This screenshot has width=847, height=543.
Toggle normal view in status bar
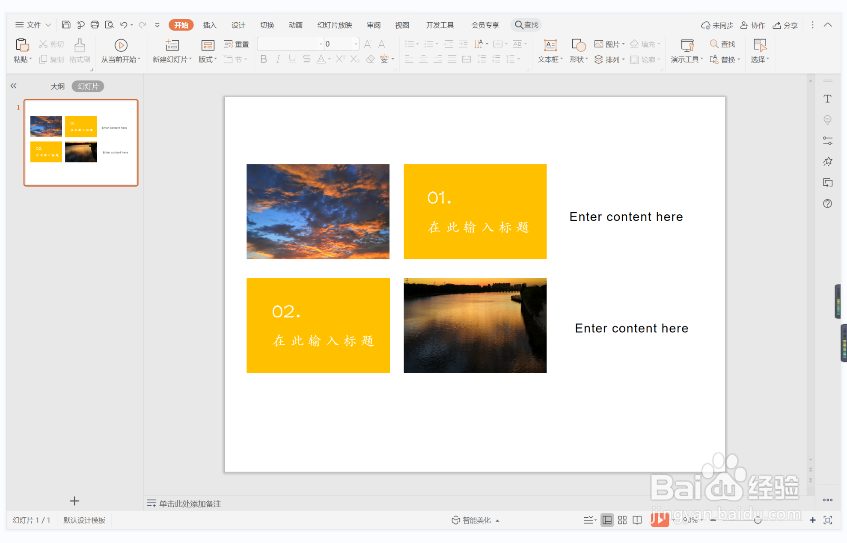pyautogui.click(x=607, y=520)
